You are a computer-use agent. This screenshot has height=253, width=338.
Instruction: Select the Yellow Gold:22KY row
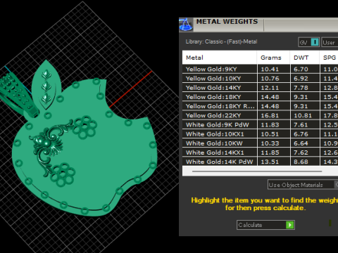click(260, 115)
